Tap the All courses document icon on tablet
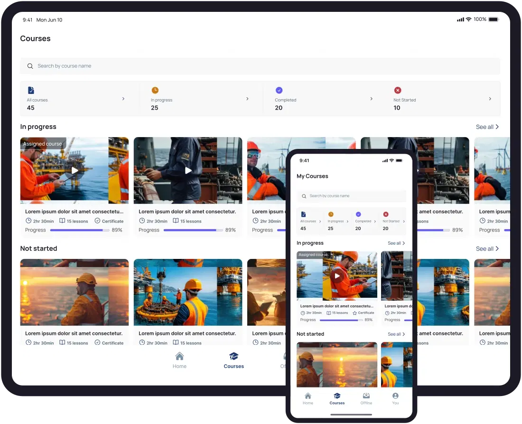Screen dimensions: 522x424 [x=31, y=90]
